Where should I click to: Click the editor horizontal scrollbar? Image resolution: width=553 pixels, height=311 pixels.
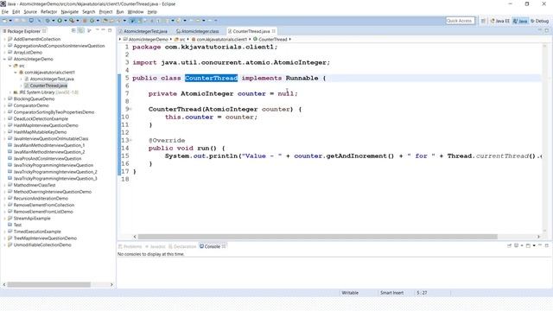[x=317, y=237]
